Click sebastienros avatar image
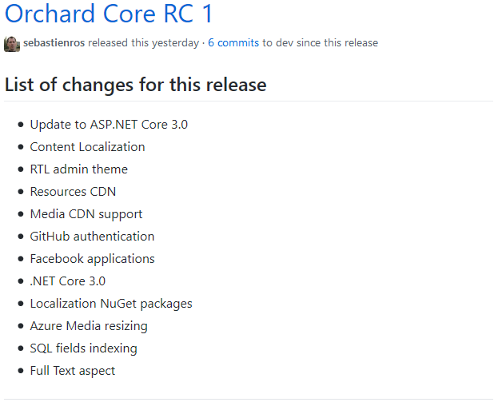502x406 pixels. 12,44
